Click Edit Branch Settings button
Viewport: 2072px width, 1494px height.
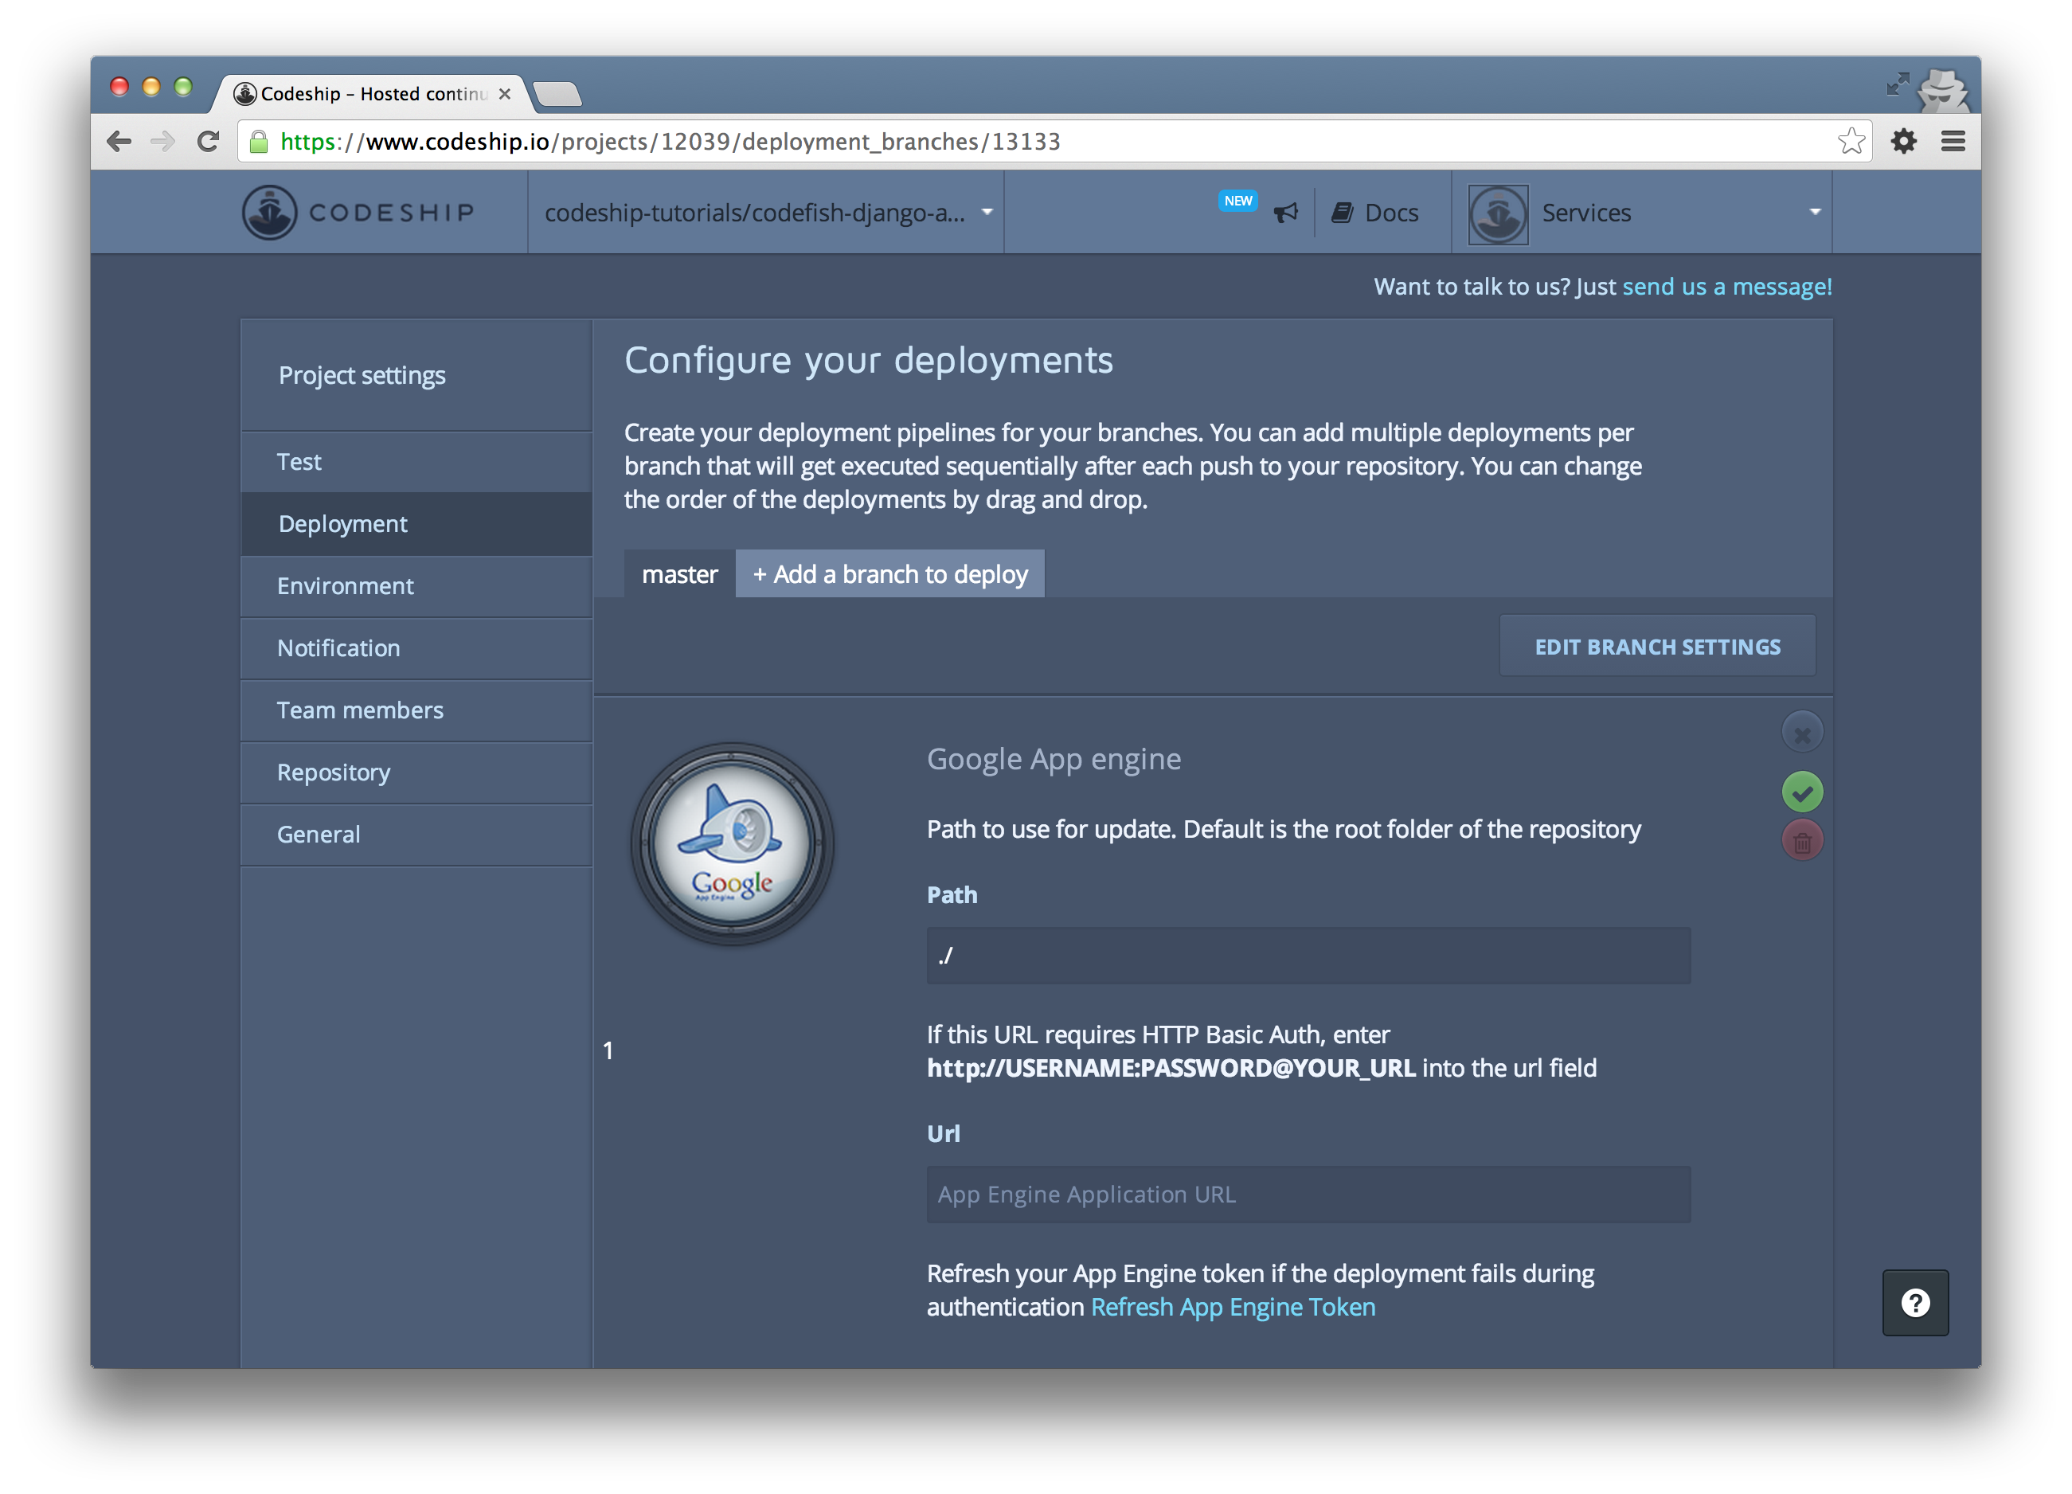tap(1656, 647)
